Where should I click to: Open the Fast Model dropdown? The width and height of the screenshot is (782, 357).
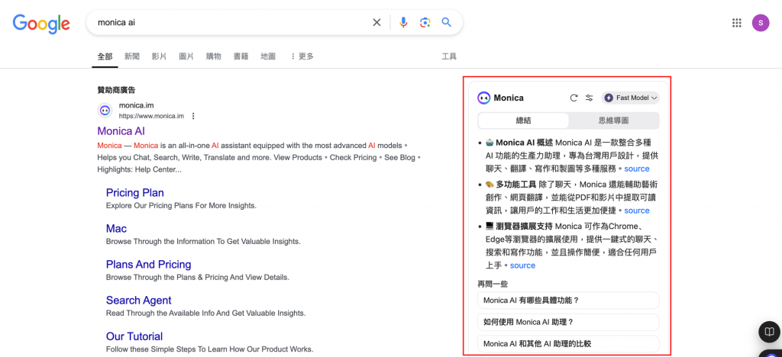630,98
